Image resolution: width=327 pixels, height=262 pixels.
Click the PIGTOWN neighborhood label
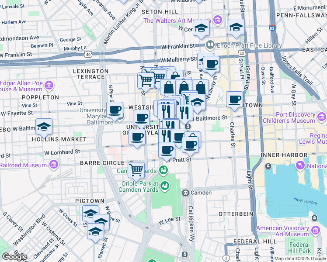90,201
